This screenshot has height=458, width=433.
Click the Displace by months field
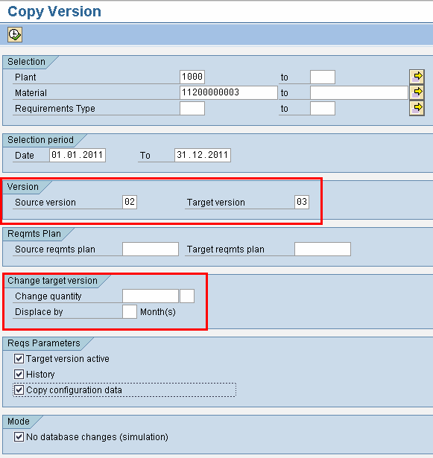point(130,311)
